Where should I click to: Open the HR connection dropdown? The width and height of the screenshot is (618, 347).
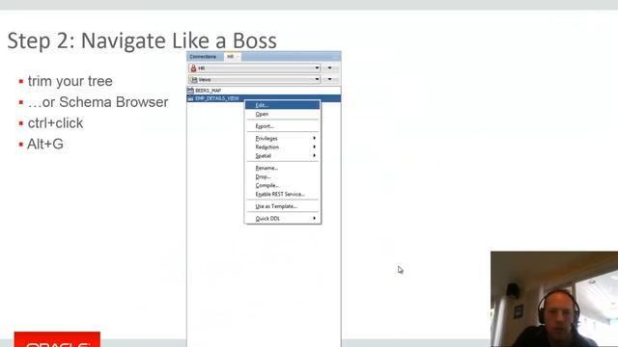tap(255, 68)
